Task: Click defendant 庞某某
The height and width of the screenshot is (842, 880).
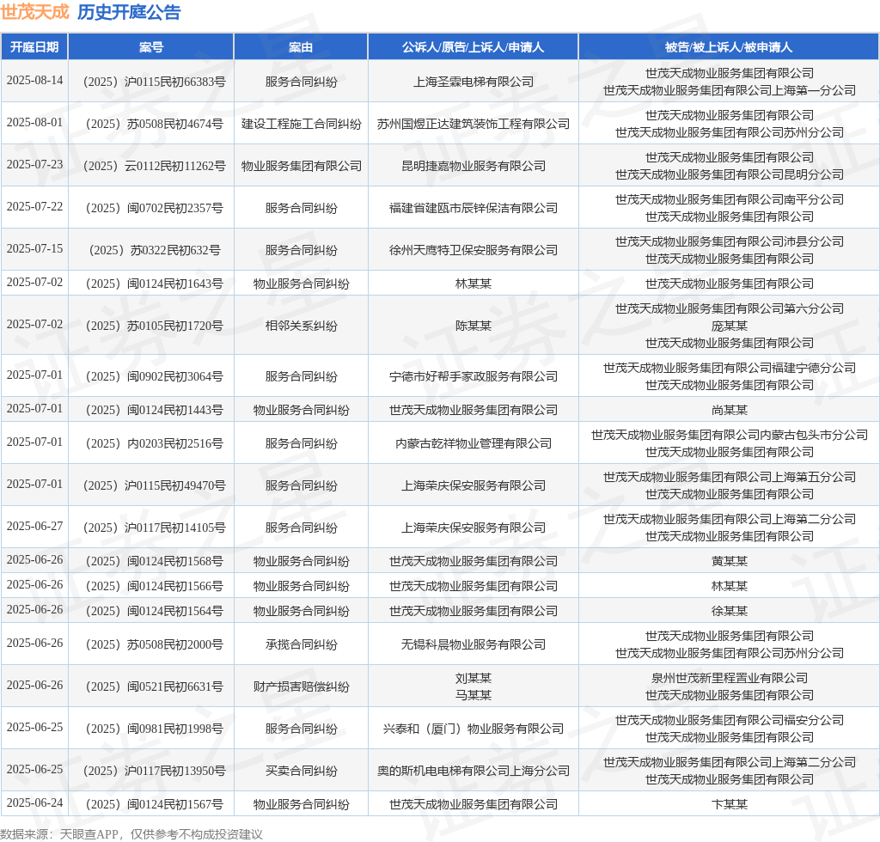Action: 729,326
